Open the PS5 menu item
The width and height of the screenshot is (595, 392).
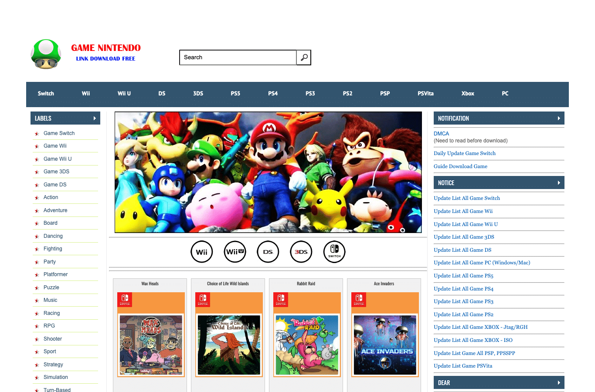(235, 94)
